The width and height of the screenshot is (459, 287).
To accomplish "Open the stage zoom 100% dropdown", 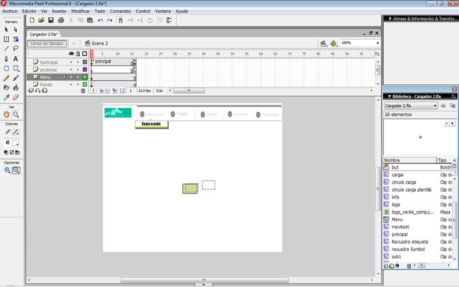I will coord(378,43).
